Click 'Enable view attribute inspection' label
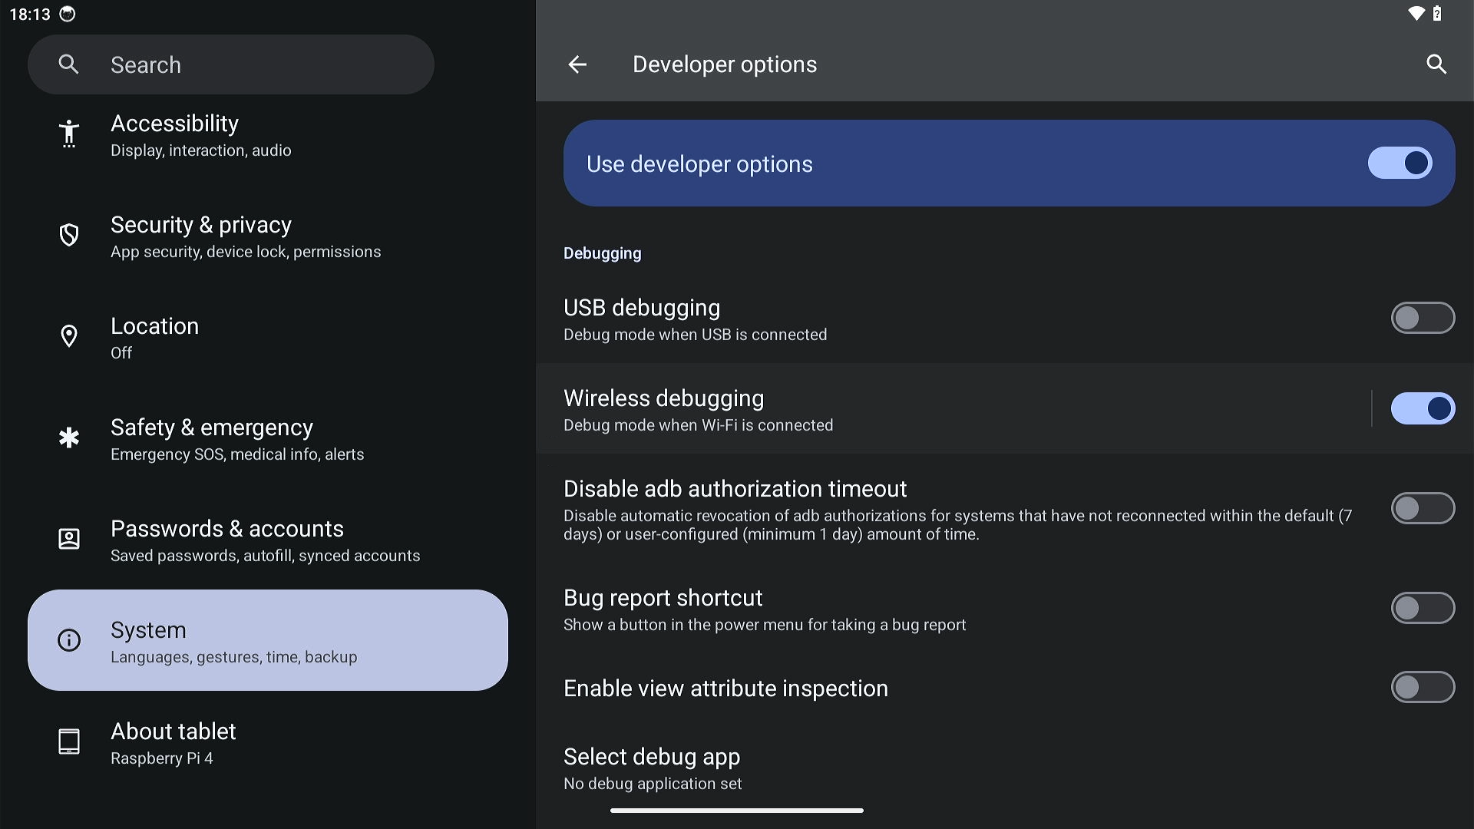Viewport: 1474px width, 829px height. pyautogui.click(x=725, y=689)
